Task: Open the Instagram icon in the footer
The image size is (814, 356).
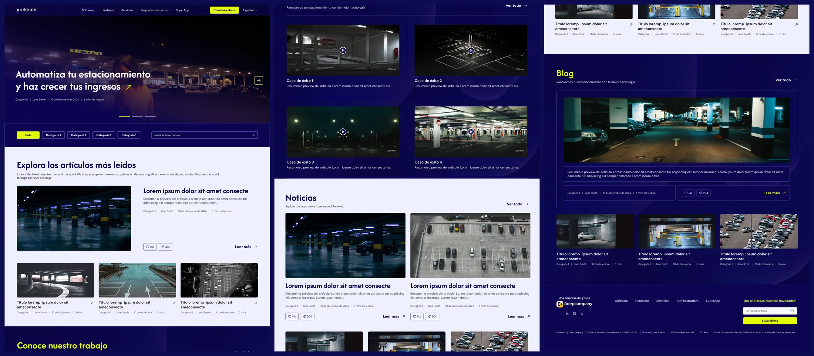Action: tap(574, 314)
